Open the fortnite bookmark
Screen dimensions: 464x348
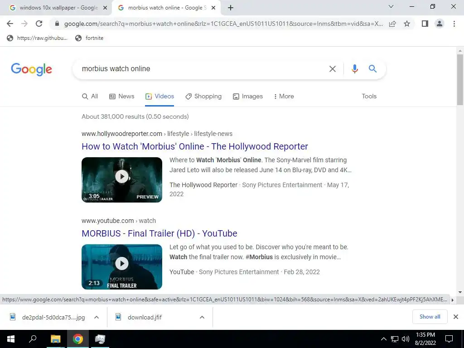point(89,38)
